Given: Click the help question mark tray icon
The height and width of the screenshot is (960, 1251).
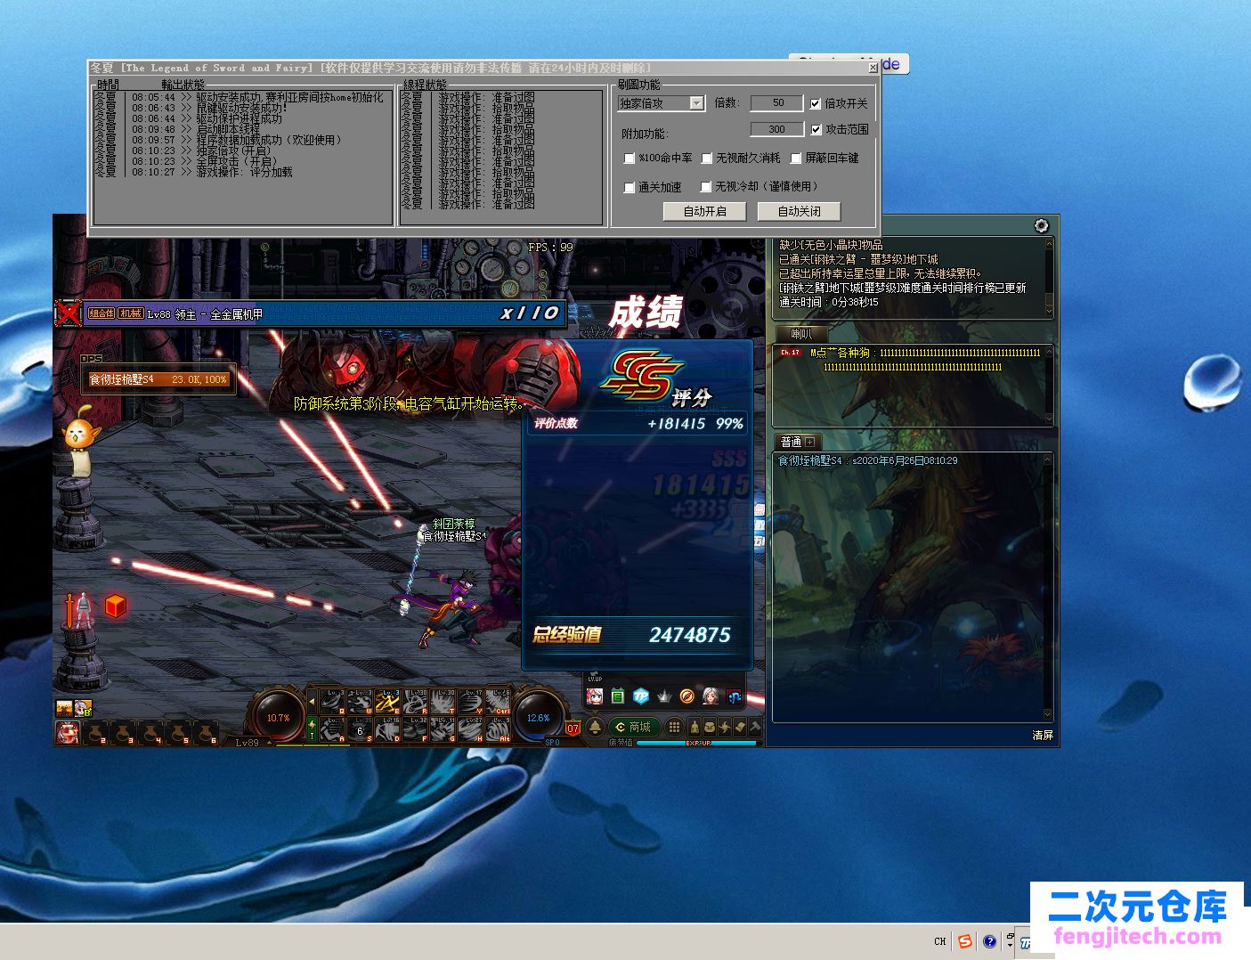Looking at the screenshot, I should (x=989, y=940).
